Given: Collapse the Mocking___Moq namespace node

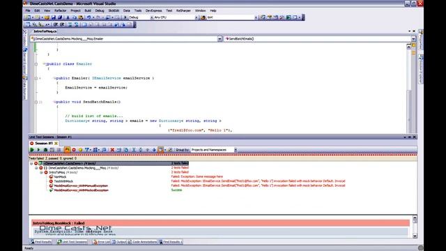Looking at the screenshot, I should point(36,168).
